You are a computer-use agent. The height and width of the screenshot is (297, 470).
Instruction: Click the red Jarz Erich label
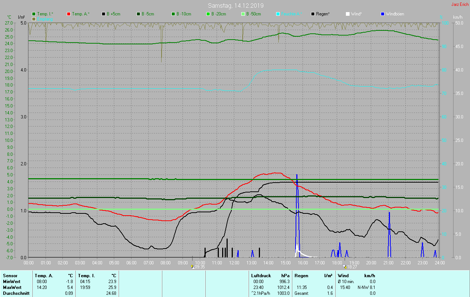coord(460,4)
